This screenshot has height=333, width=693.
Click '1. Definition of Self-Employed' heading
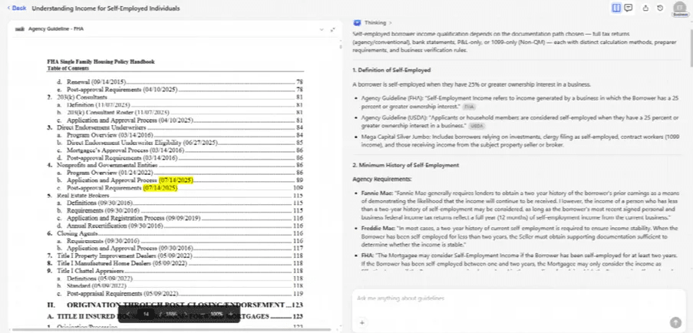coord(391,70)
